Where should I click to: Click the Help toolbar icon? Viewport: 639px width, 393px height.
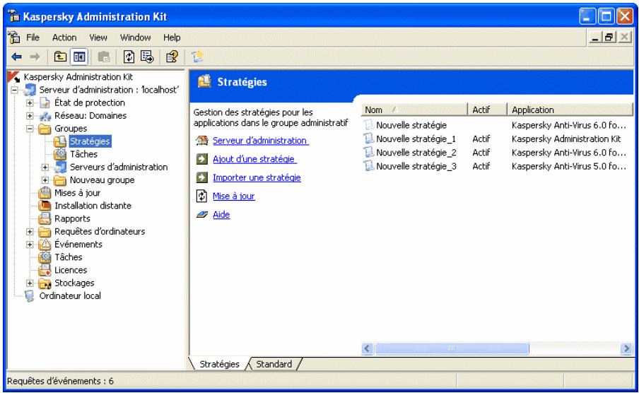tap(172, 57)
